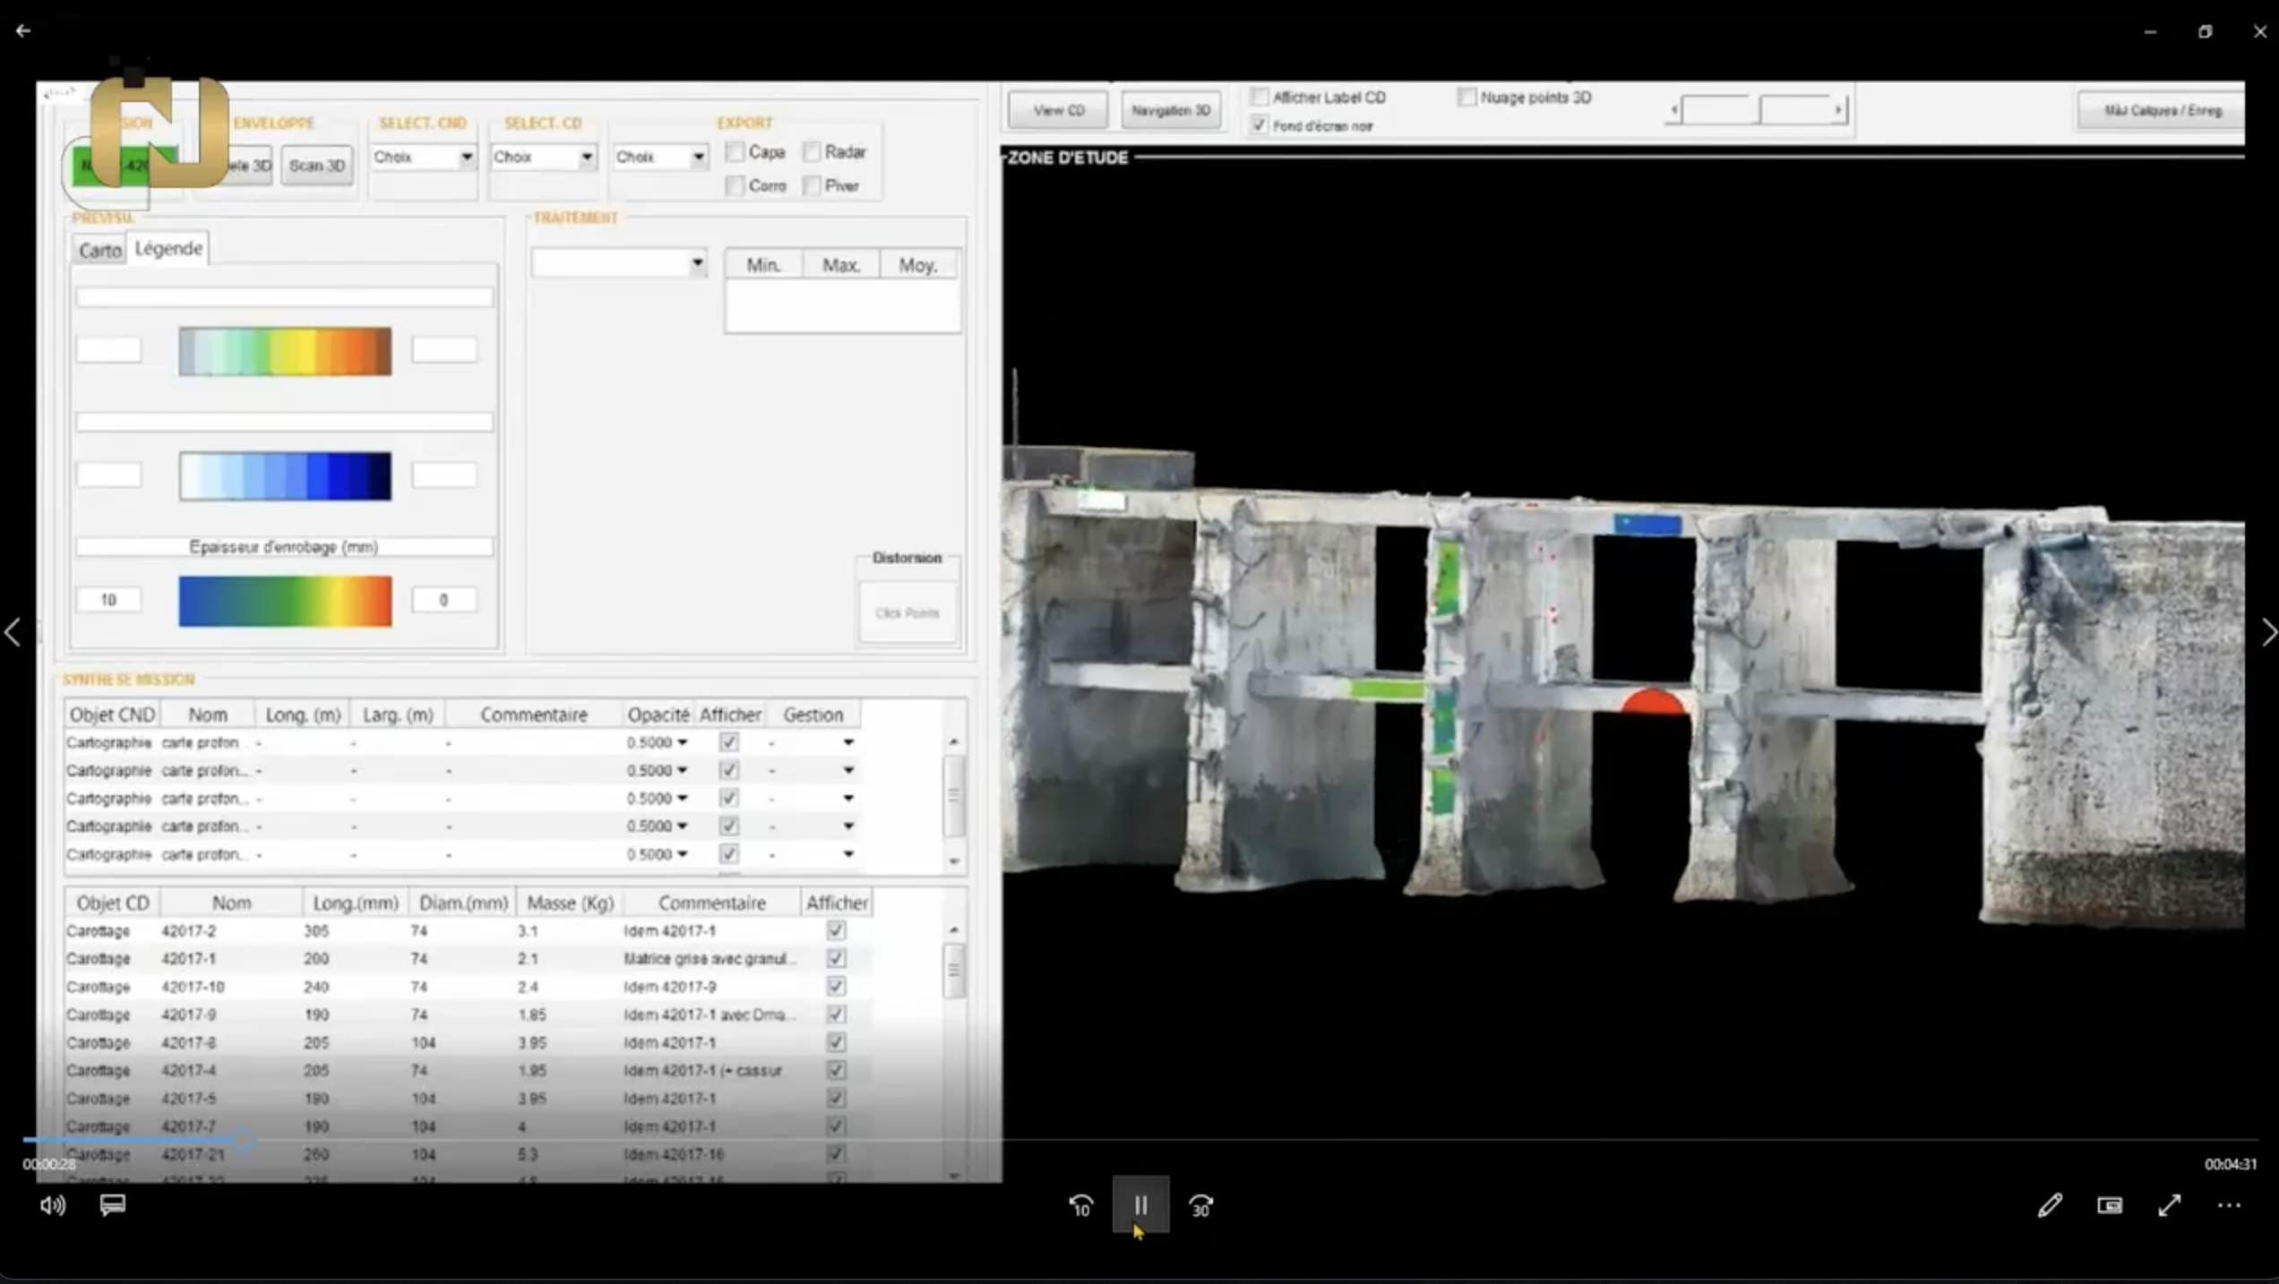The width and height of the screenshot is (2279, 1284).
Task: Go back using top-left arrow
Action: click(23, 30)
